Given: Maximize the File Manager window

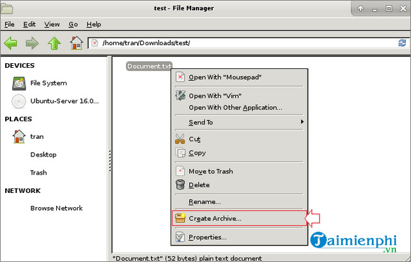Looking at the screenshot, I should tap(389, 8).
